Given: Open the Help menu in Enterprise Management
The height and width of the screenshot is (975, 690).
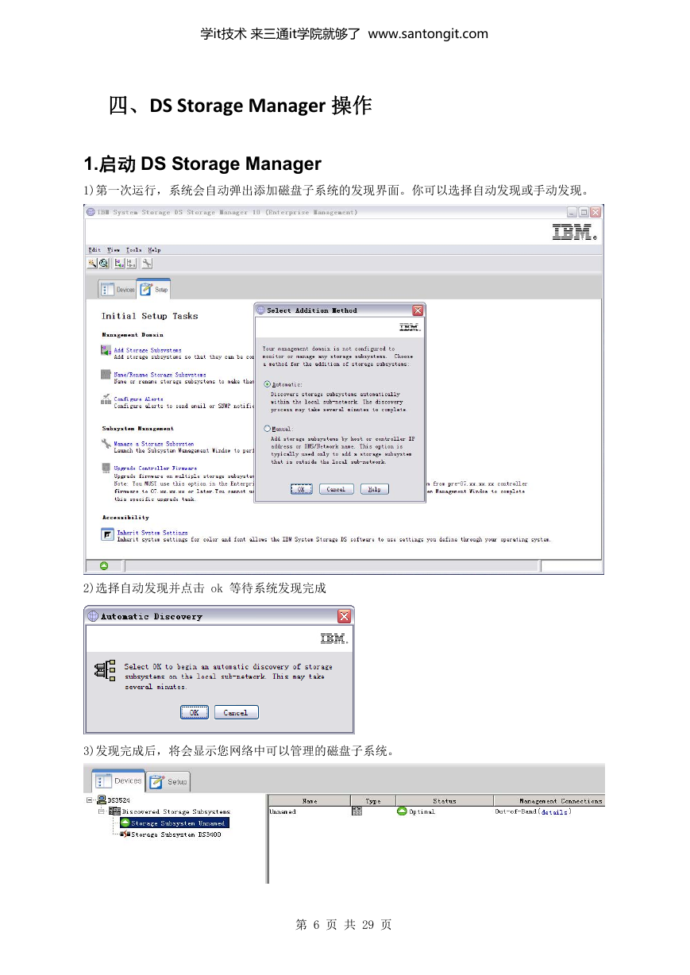Looking at the screenshot, I should pos(154,249).
